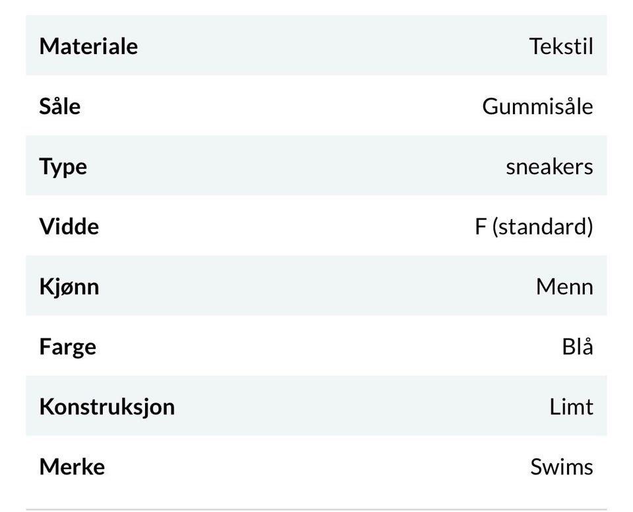Click the middle of the Kjønn row
633x512 pixels.
316,286
